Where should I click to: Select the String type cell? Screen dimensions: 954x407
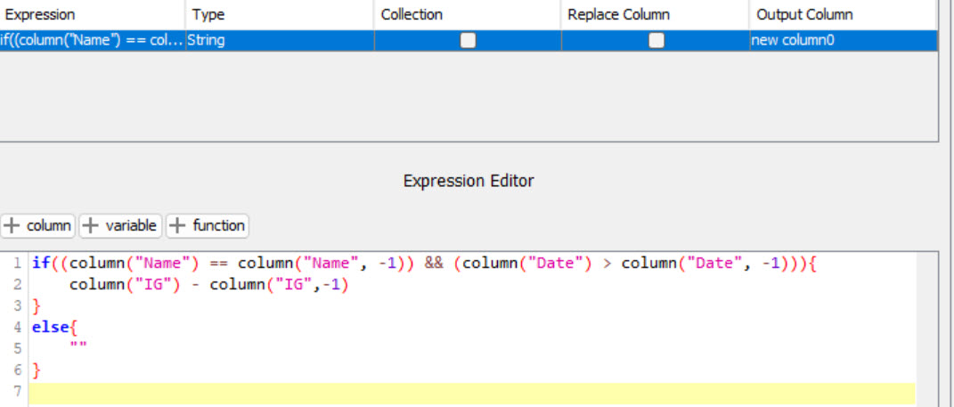[x=280, y=40]
